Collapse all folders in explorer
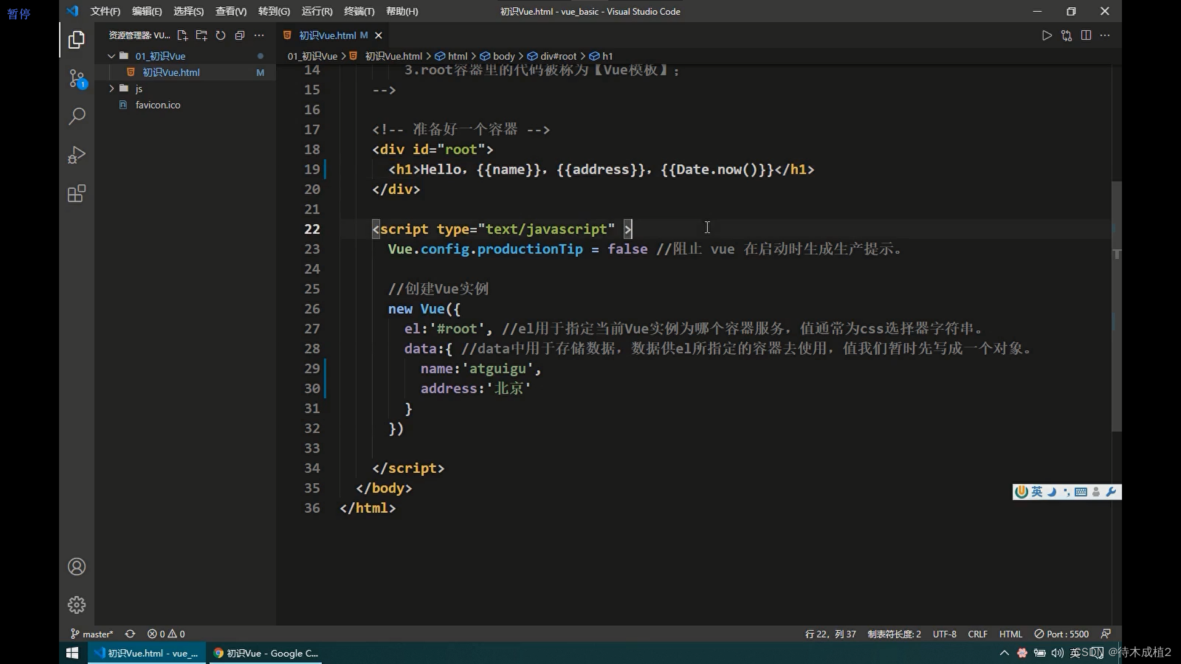 coord(240,36)
